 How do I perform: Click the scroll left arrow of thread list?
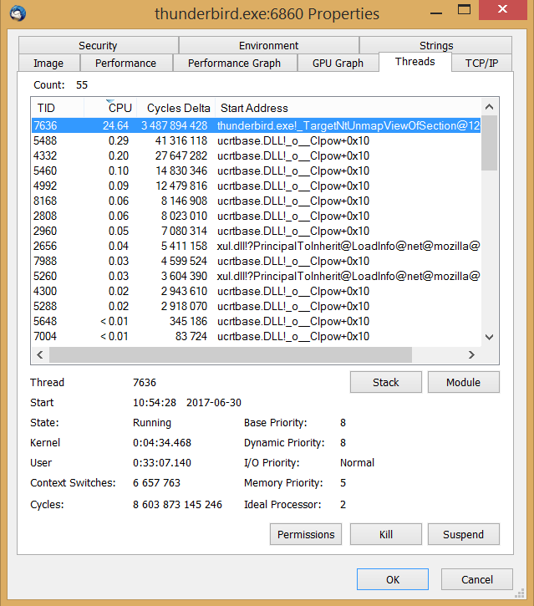coord(40,354)
